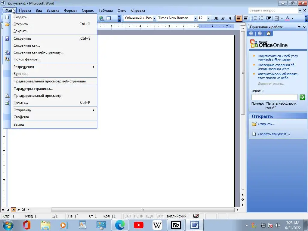Screen dimensions: 308x231
Task: Click the preview icon beside Предварительный просмотр
Action: 7,96
